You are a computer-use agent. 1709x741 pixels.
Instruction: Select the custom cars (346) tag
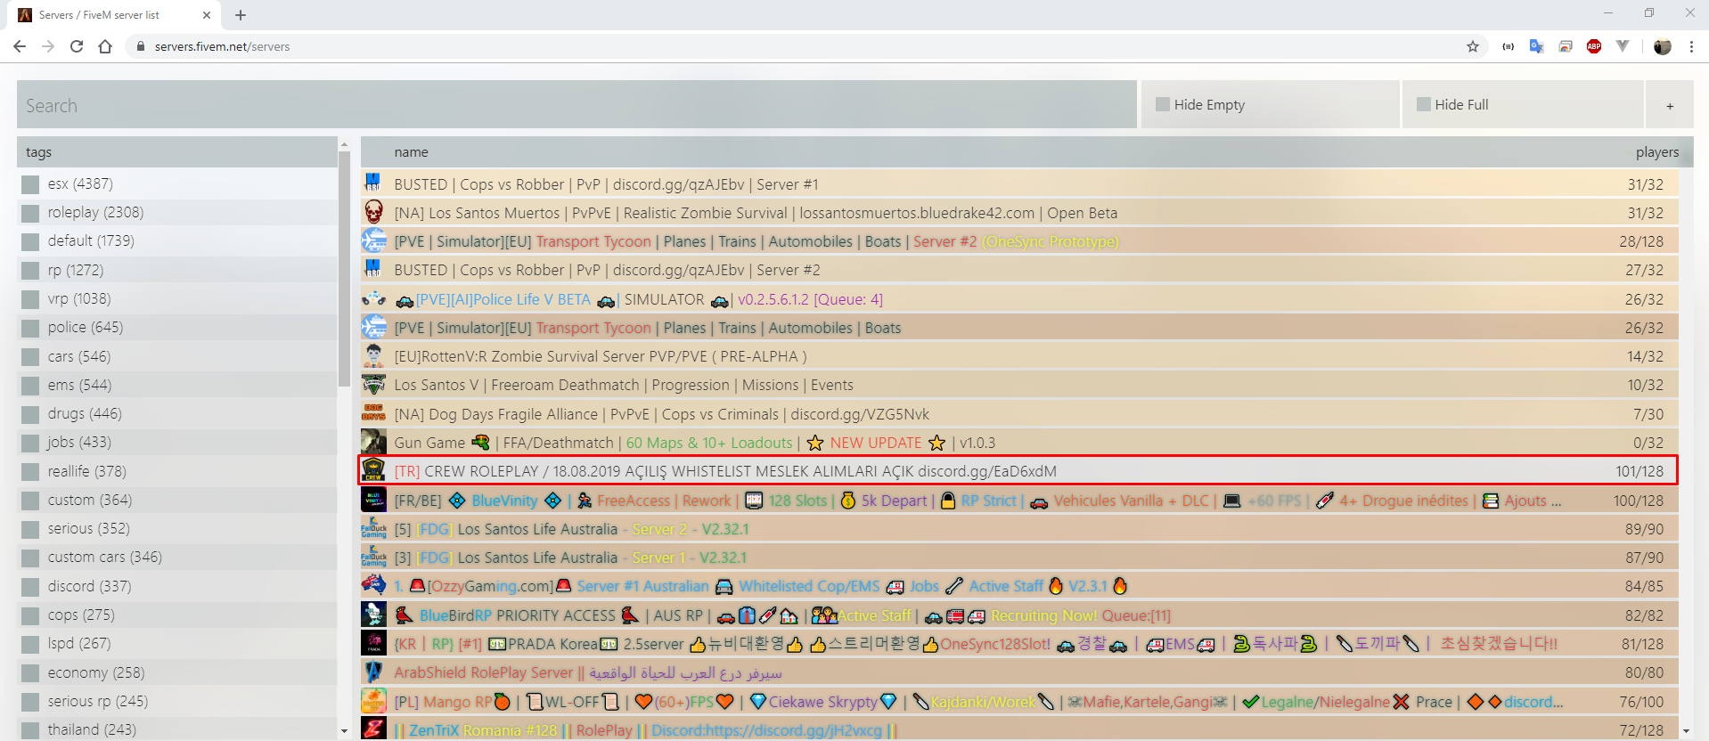coord(105,557)
